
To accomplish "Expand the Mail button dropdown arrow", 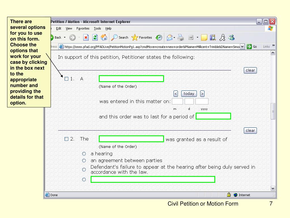I will [174, 38].
